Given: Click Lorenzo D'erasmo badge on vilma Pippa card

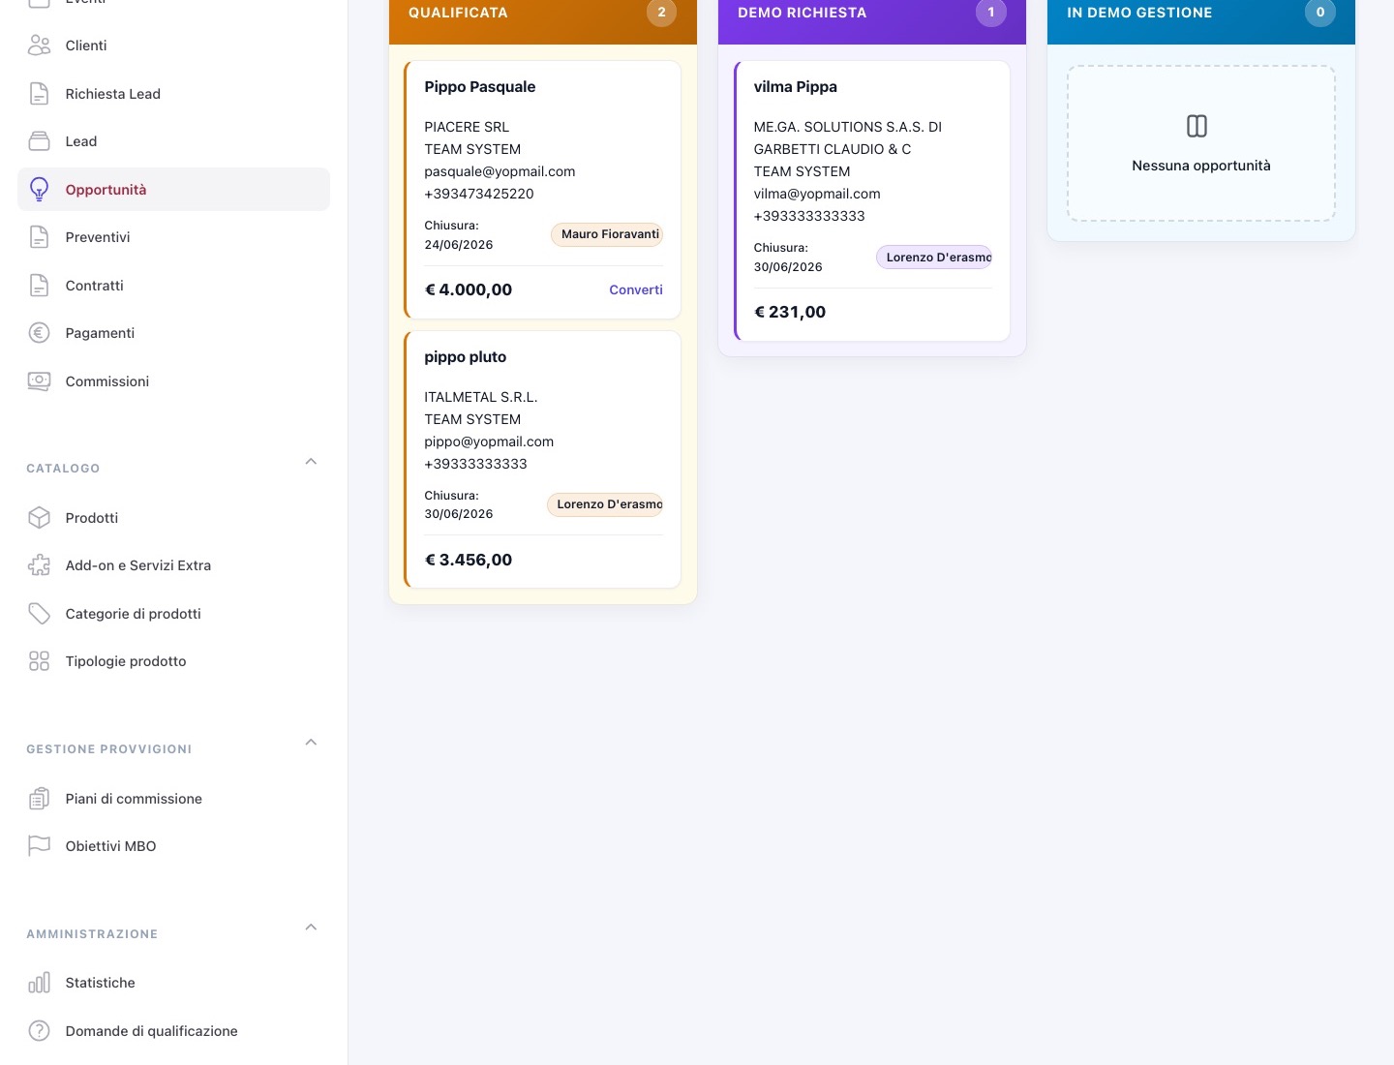Looking at the screenshot, I should click(934, 258).
